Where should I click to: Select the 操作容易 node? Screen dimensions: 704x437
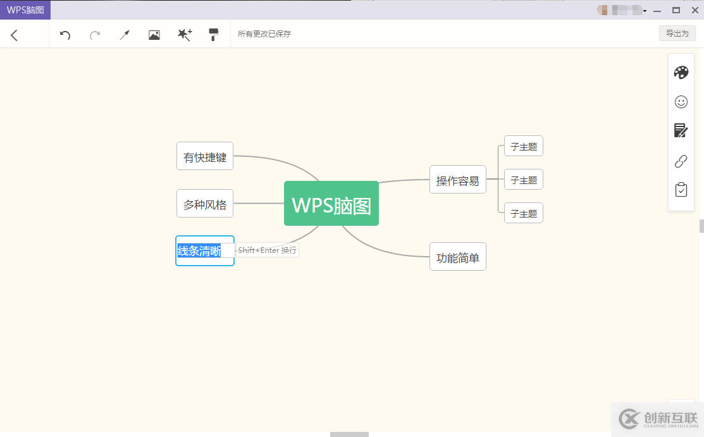click(457, 179)
